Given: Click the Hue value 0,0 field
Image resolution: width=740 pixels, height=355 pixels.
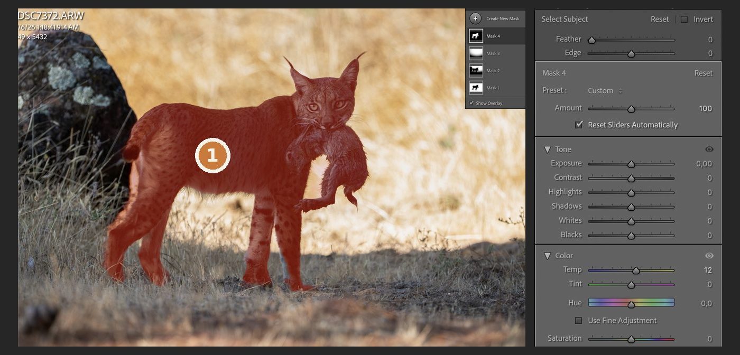Looking at the screenshot, I should point(706,303).
